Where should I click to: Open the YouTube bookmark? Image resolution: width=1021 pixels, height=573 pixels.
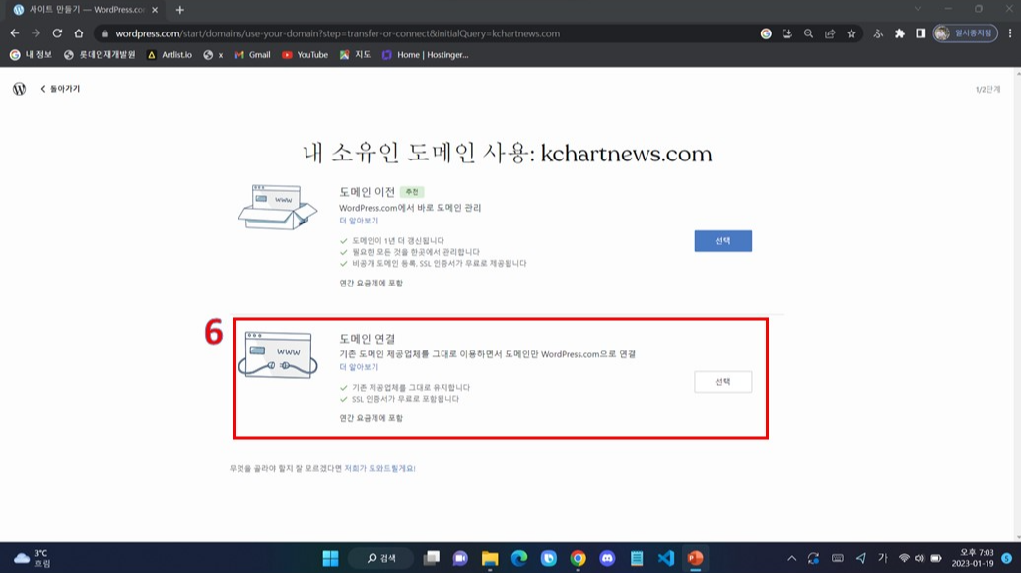tap(305, 55)
